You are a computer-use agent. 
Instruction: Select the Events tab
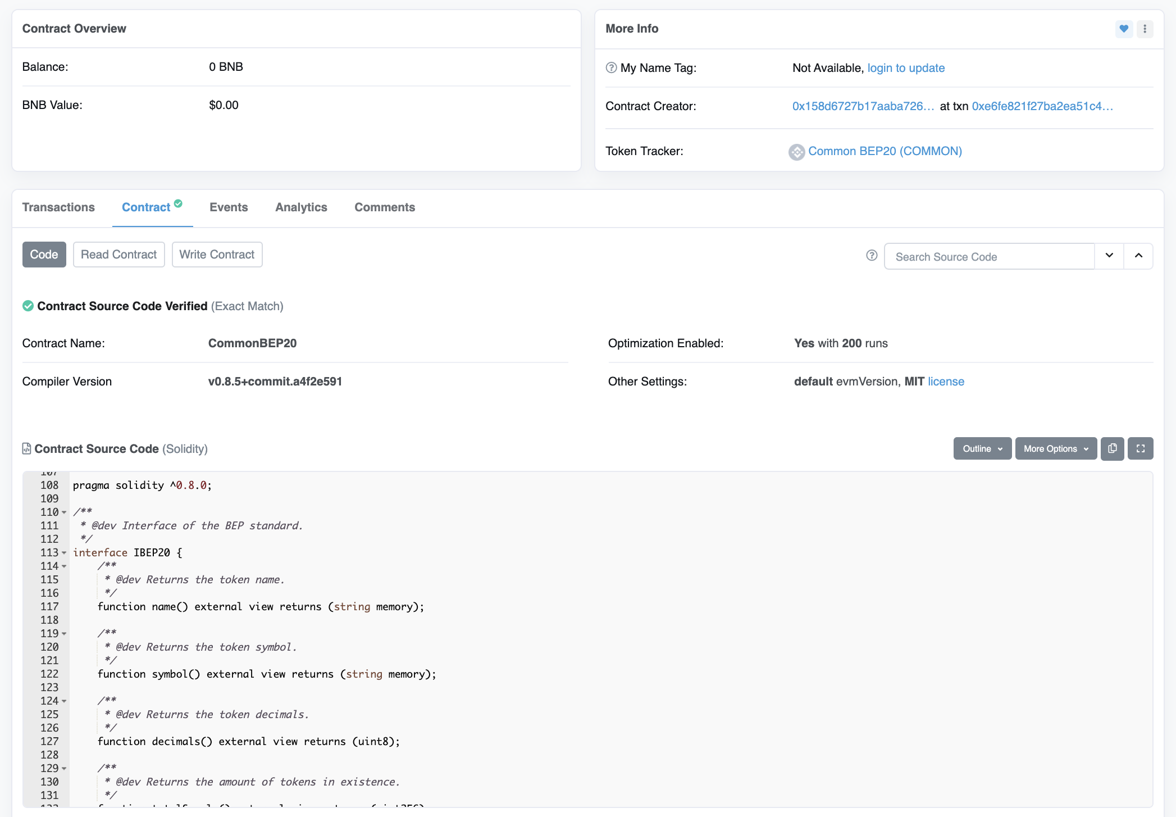[x=228, y=206]
